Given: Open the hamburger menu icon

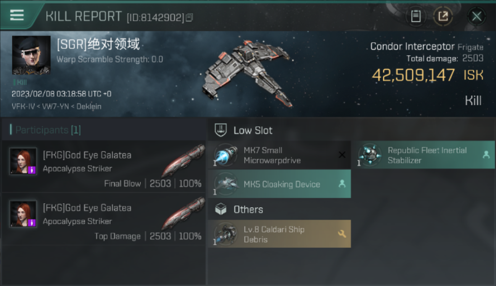Looking at the screenshot, I should click(17, 15).
